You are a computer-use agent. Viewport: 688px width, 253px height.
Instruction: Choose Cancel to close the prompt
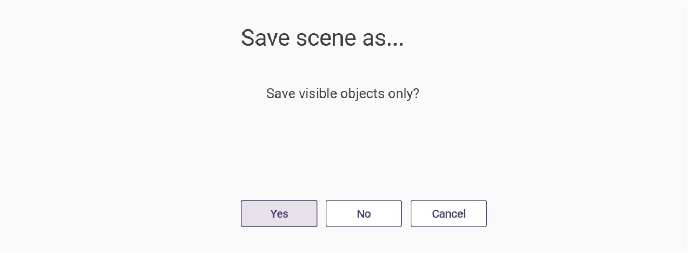click(449, 214)
